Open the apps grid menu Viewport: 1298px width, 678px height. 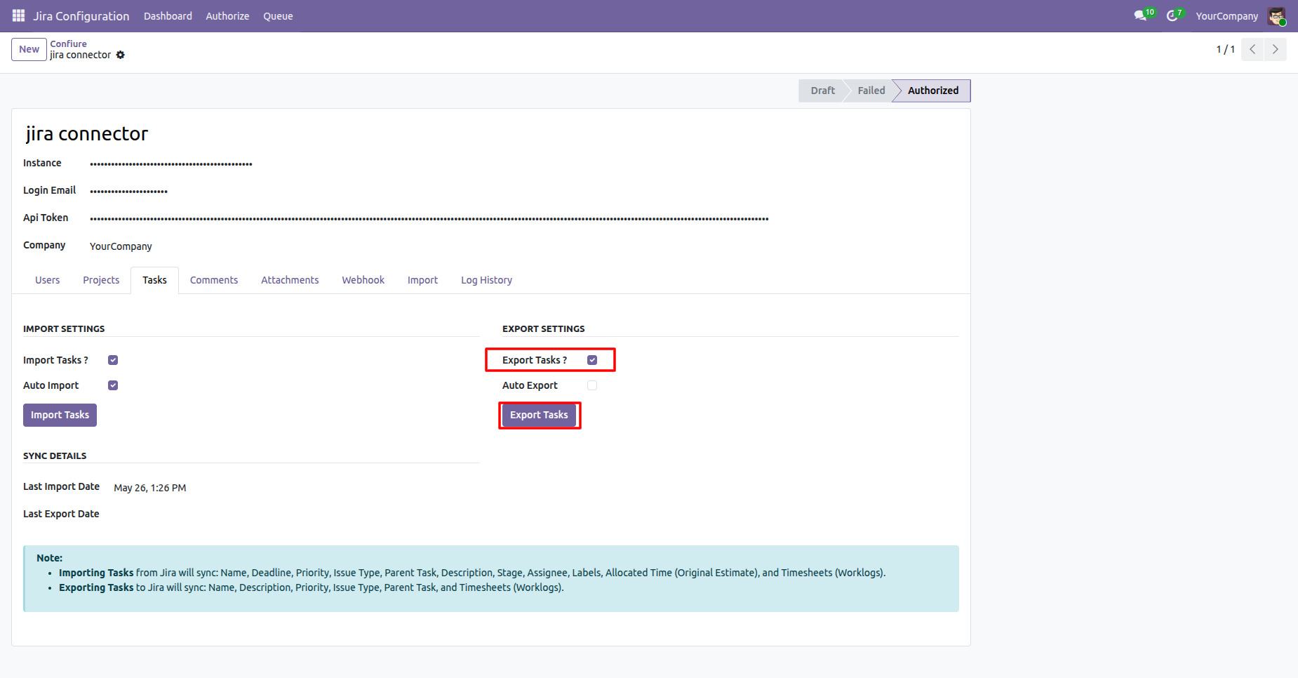tap(19, 15)
